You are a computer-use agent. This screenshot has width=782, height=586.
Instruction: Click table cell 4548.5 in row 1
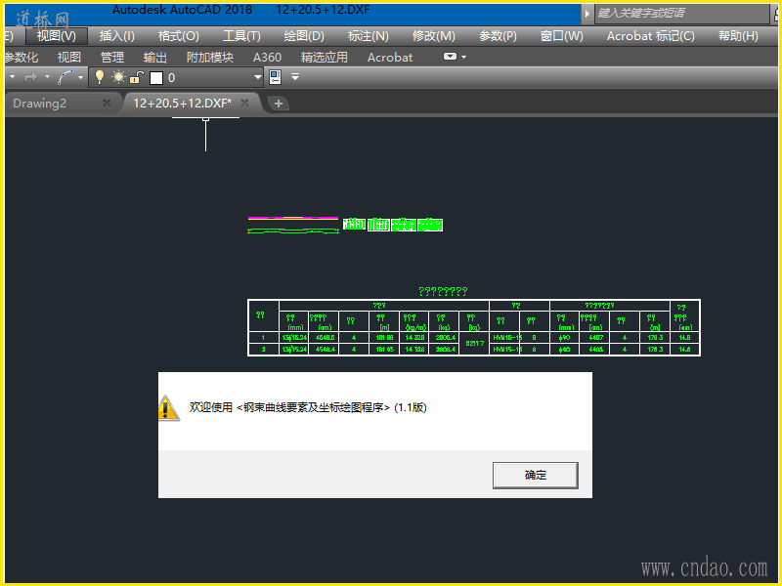tap(325, 337)
